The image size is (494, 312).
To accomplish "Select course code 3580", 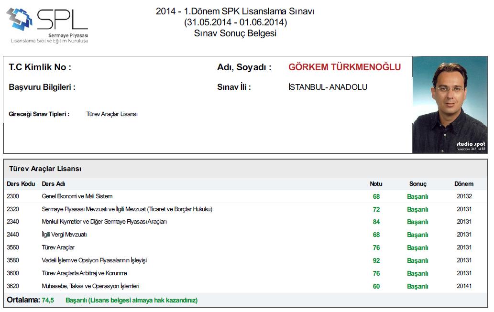I will pyautogui.click(x=13, y=260).
